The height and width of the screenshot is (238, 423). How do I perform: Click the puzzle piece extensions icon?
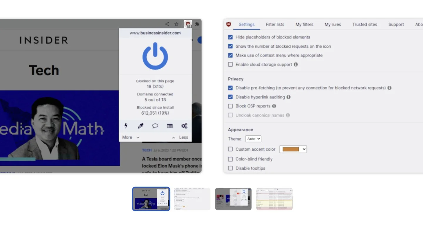(x=197, y=24)
